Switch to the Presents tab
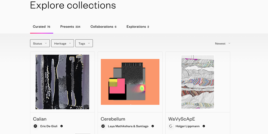Image resolution: width=268 pixels, height=134 pixels. point(70,27)
